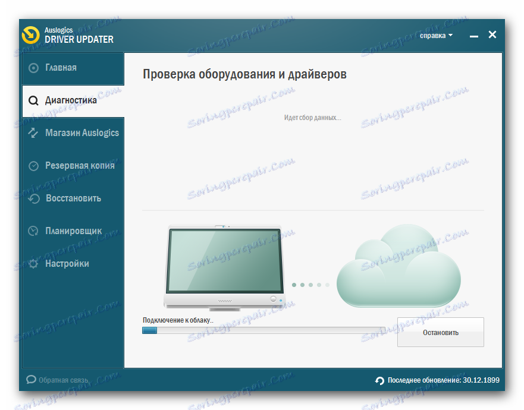This screenshot has height=410, width=524.
Task: Switch to Резервная копия section
Action: point(73,166)
